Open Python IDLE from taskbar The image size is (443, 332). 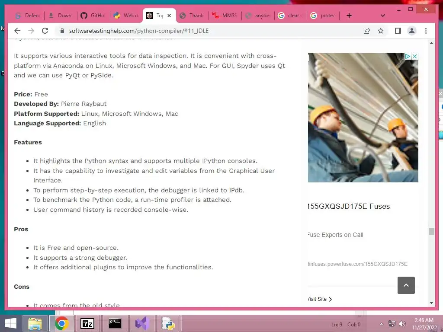tap(169, 323)
